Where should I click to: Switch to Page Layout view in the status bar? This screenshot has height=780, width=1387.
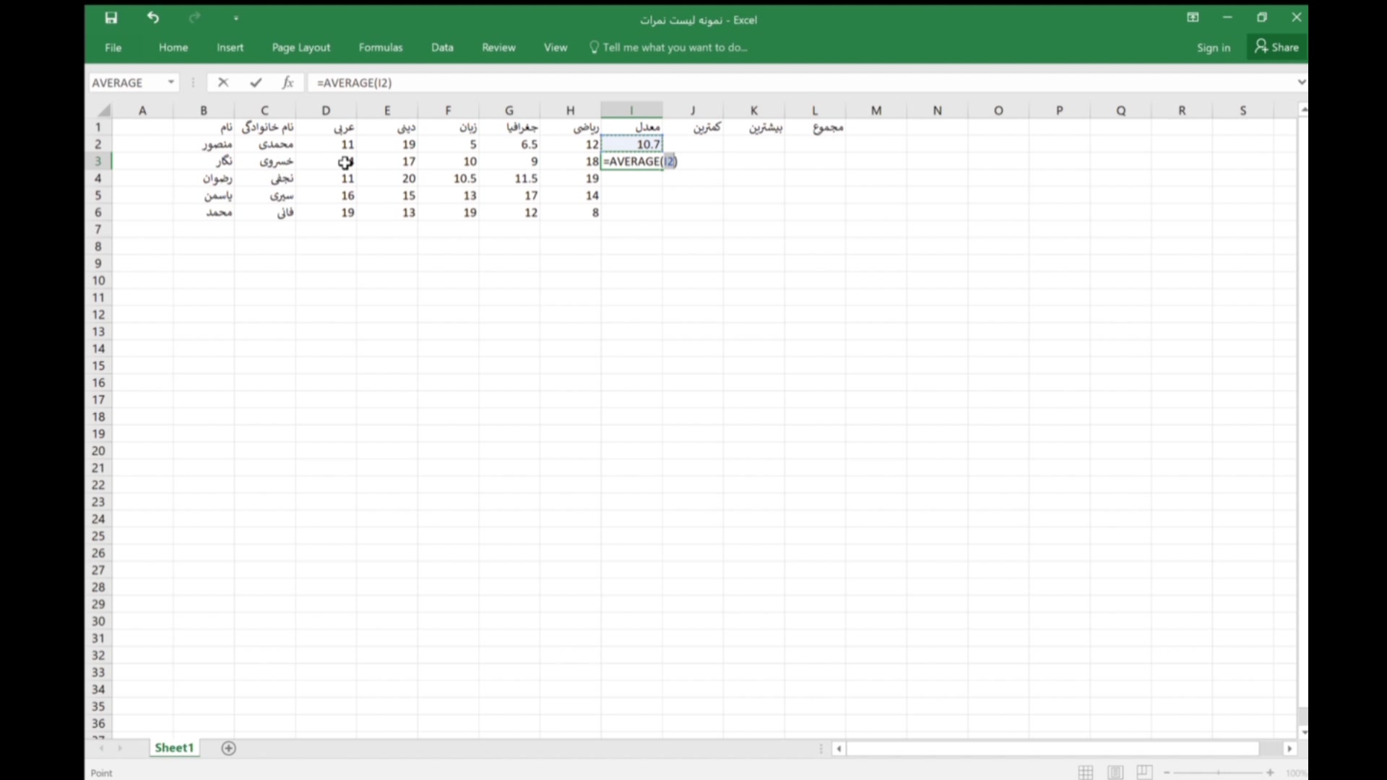[x=1115, y=772]
